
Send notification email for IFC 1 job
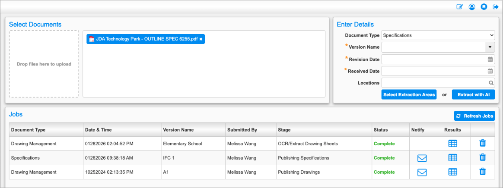tap(422, 158)
